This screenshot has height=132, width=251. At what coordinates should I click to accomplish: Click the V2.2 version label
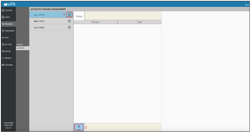247,5
